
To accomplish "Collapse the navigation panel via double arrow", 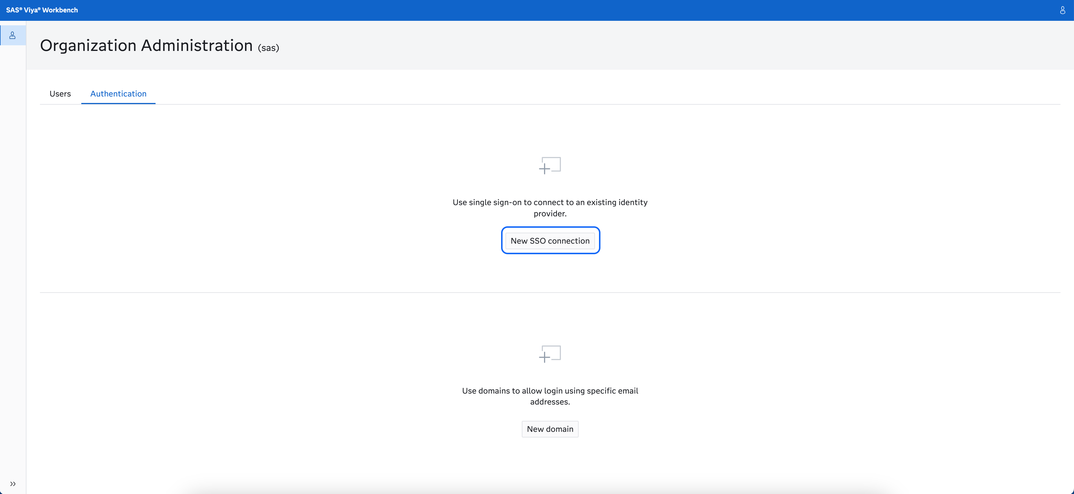I will [12, 484].
